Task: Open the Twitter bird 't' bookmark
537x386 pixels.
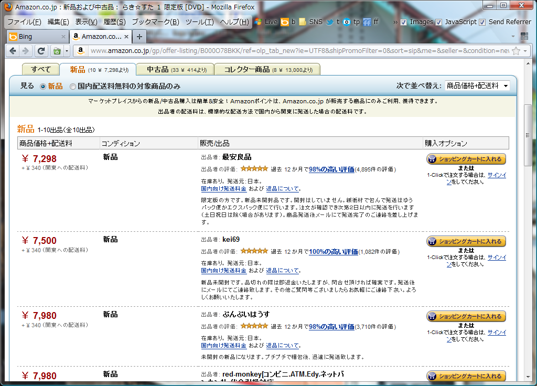Action: (330, 22)
